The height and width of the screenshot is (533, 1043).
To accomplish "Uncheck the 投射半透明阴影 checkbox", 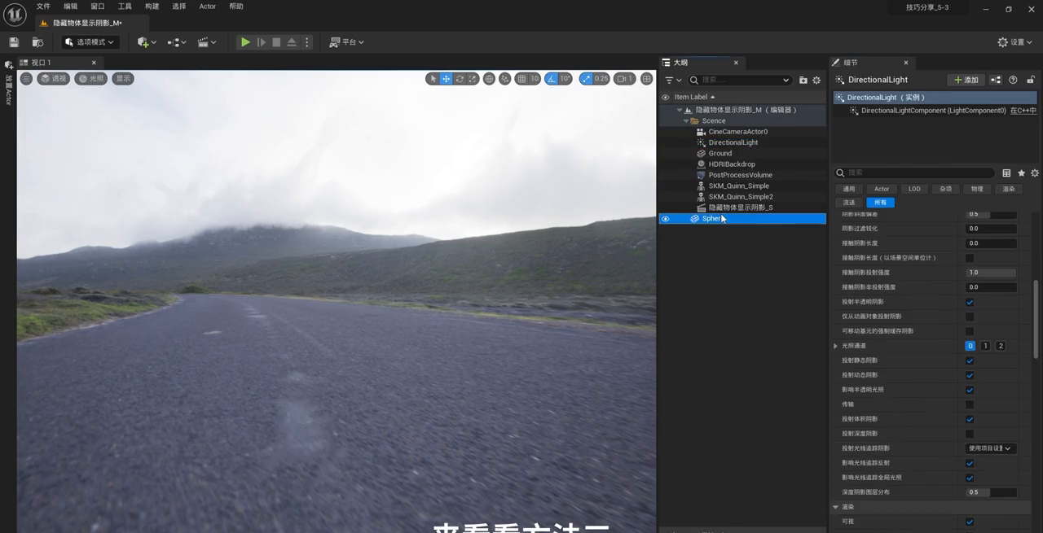I will pos(970,302).
